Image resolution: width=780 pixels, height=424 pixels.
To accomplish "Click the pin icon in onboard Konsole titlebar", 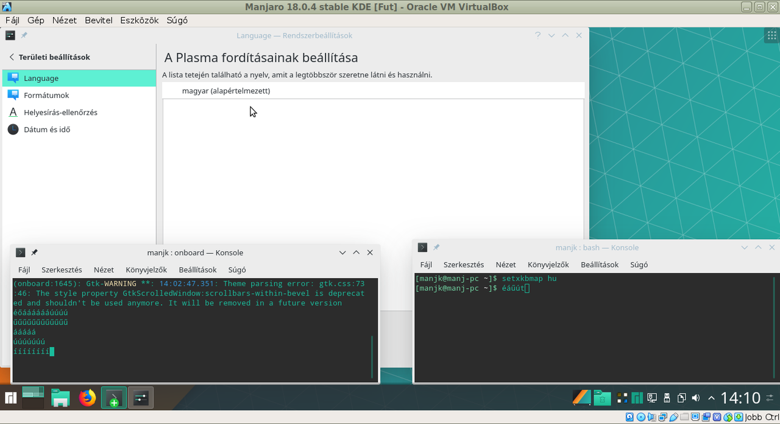I will click(35, 252).
